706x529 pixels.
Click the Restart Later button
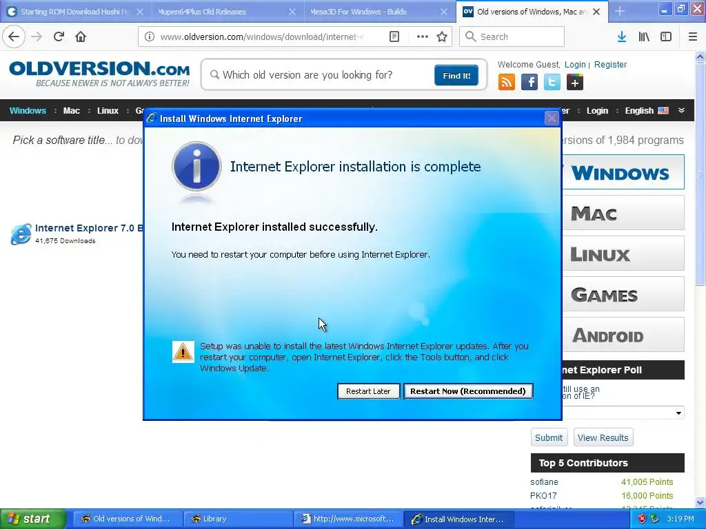(x=368, y=391)
